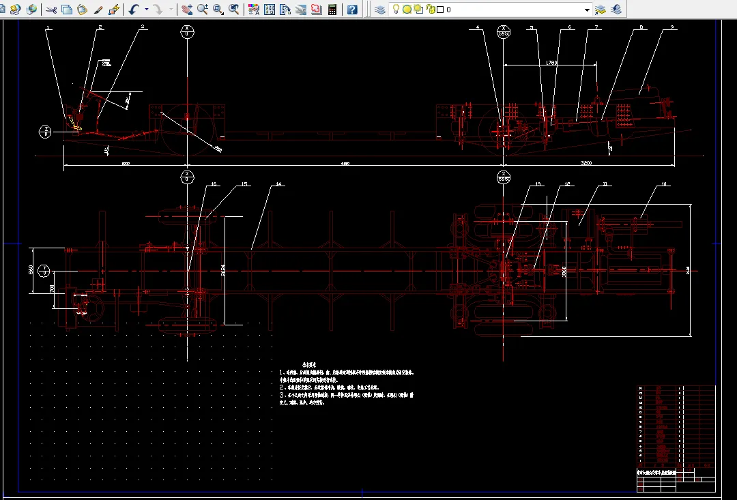Click the Layer Previous button
Viewport: 737px width, 500px height.
(616, 10)
